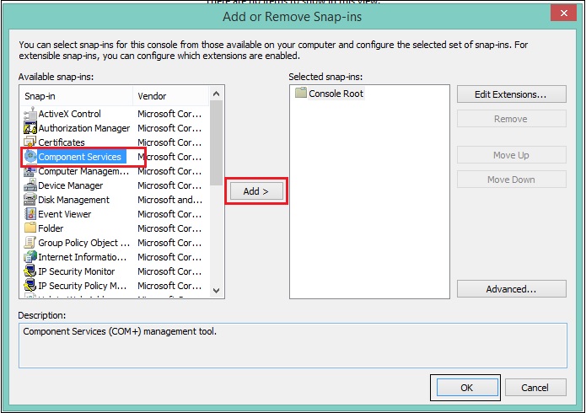Click the Remove button
Screen dimensions: 586x413
[x=511, y=119]
